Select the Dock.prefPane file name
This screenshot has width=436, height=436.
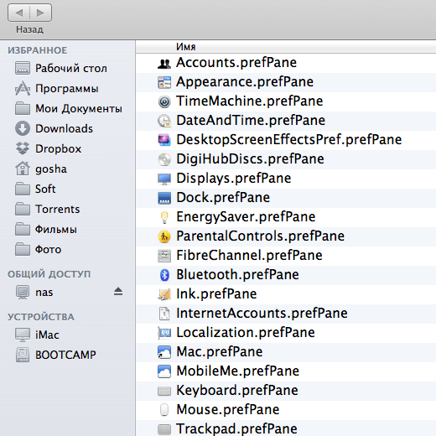[223, 198]
